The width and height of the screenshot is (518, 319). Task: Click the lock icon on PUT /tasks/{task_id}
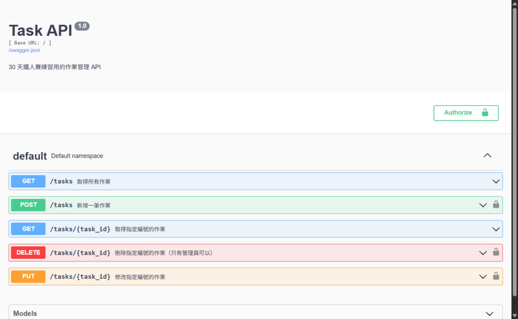[x=496, y=276]
